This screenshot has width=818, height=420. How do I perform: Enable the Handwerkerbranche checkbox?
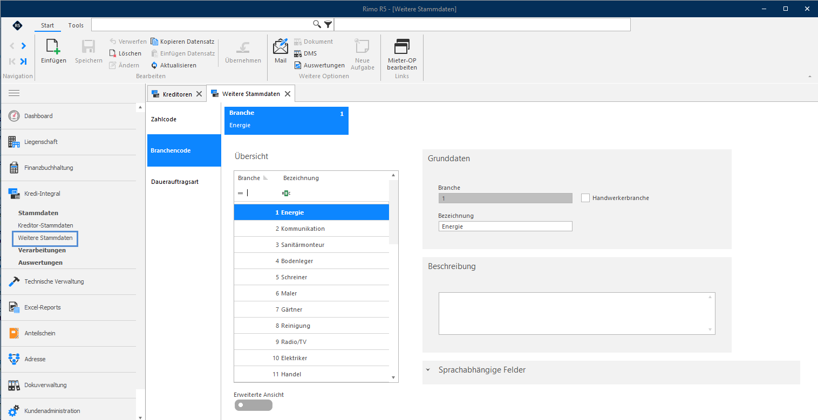[585, 198]
